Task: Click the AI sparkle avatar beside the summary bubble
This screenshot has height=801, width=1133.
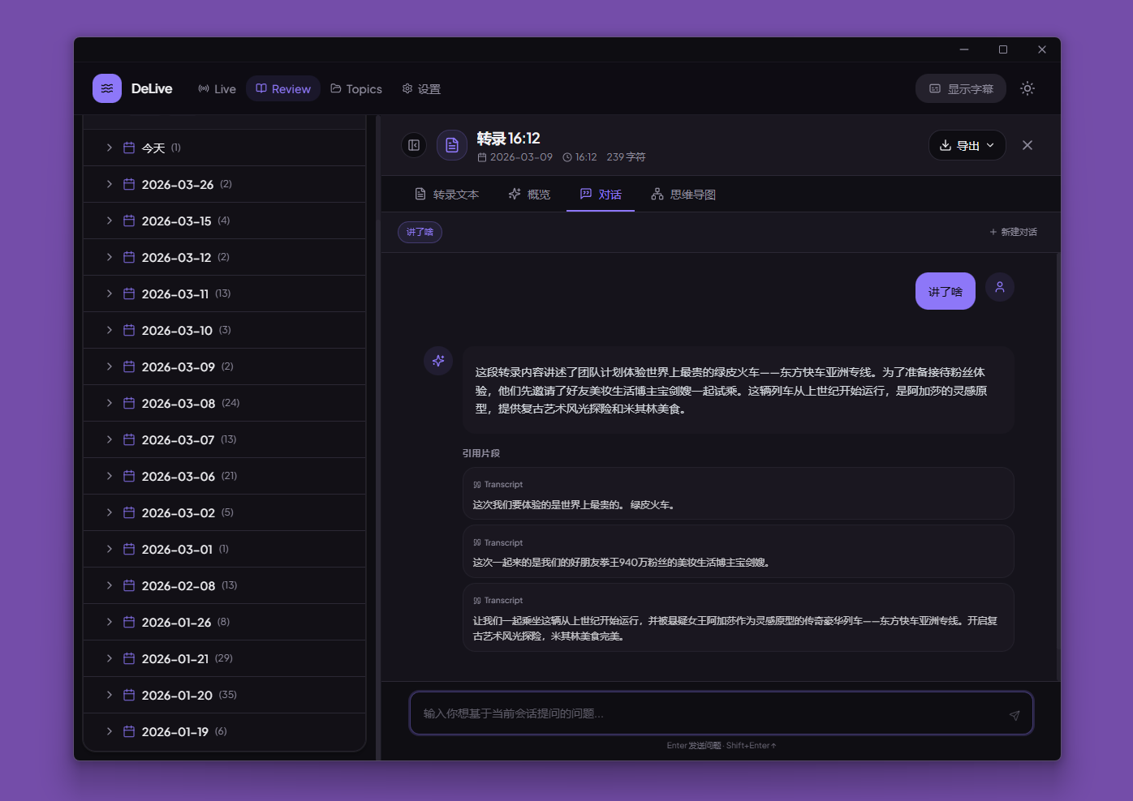Action: click(x=437, y=361)
